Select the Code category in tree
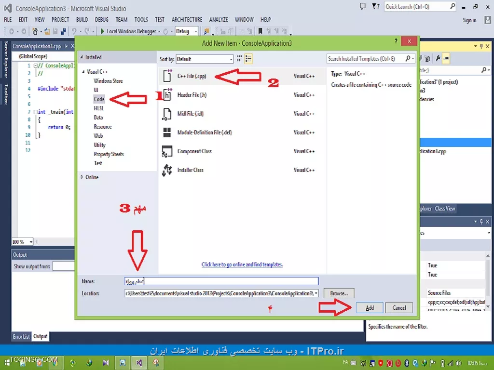 99,99
